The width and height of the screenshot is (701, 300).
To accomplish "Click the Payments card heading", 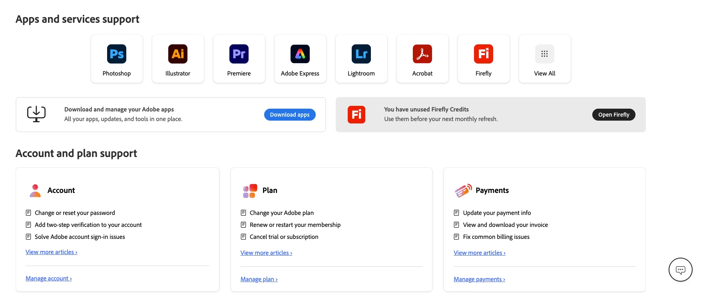I will click(x=492, y=191).
